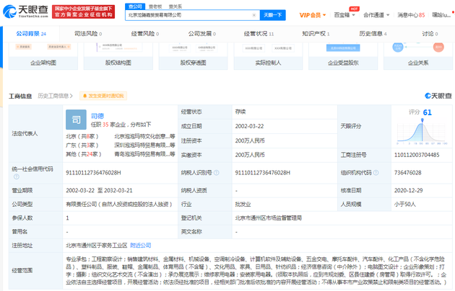Open the 历史工商信息 link
The height and width of the screenshot is (291, 455).
[53, 96]
